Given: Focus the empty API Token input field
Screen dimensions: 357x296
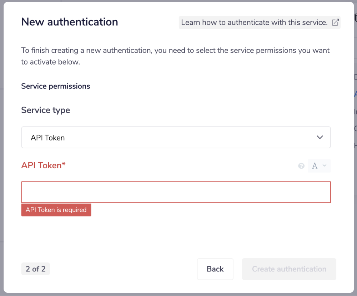Looking at the screenshot, I should 176,192.
